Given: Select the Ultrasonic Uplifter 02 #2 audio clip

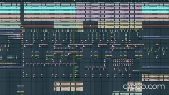Looking at the screenshot, I should [x=10, y=34].
